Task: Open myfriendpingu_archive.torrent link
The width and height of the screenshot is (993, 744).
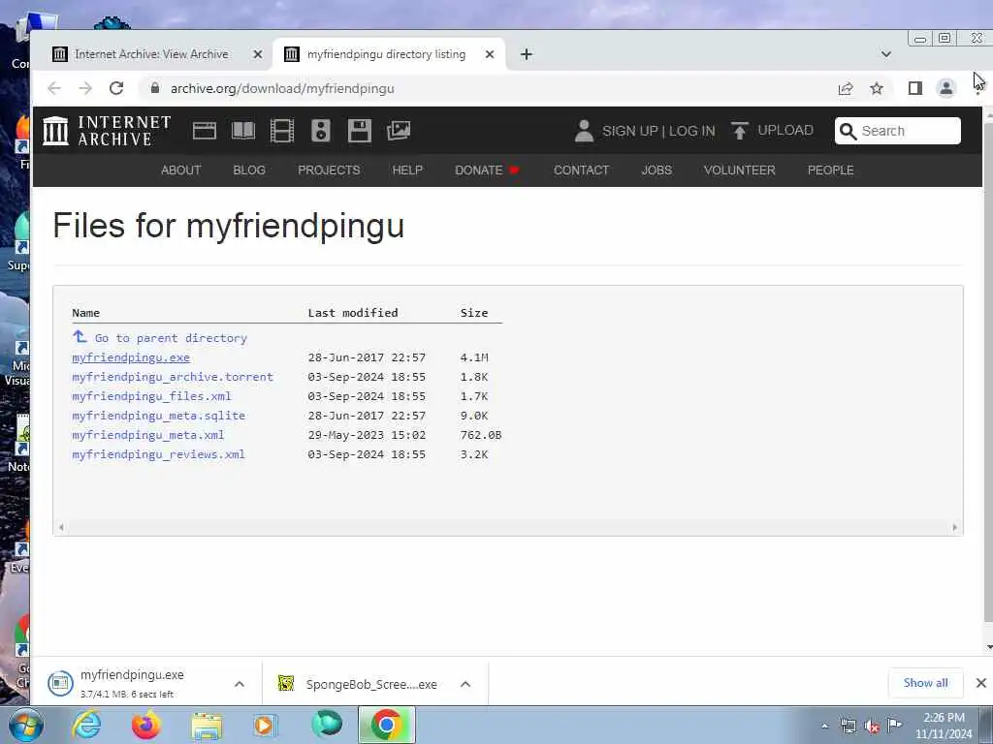Action: click(x=173, y=377)
